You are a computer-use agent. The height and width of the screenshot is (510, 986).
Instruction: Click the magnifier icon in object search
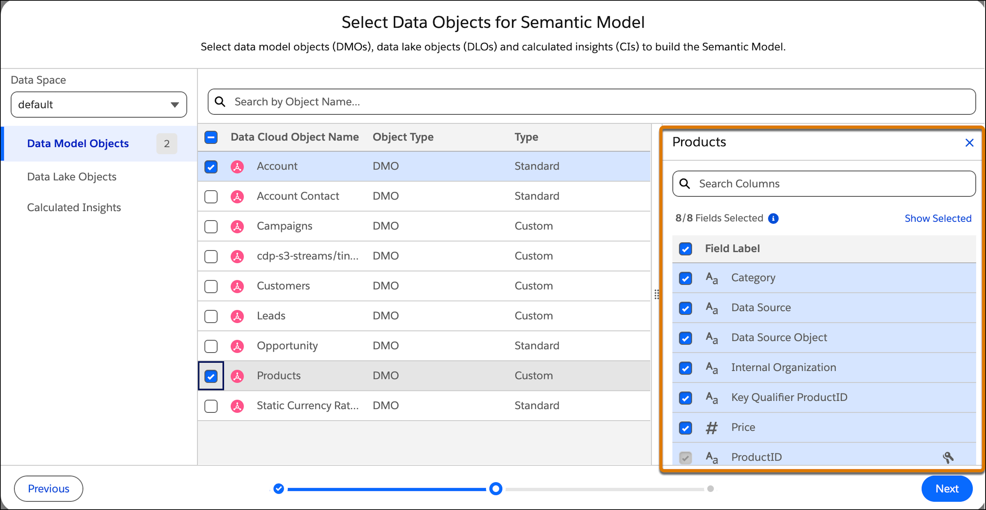[220, 102]
